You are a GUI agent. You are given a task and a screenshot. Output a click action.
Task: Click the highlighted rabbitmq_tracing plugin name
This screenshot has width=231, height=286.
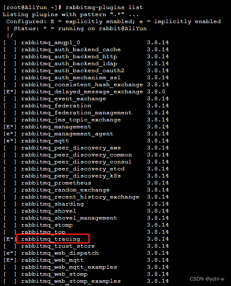pyautogui.click(x=51, y=239)
